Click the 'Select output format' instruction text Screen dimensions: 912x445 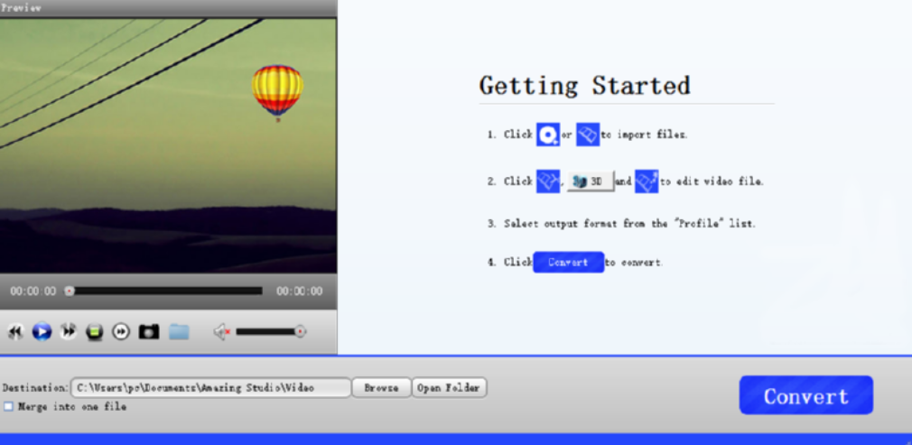pos(629,223)
